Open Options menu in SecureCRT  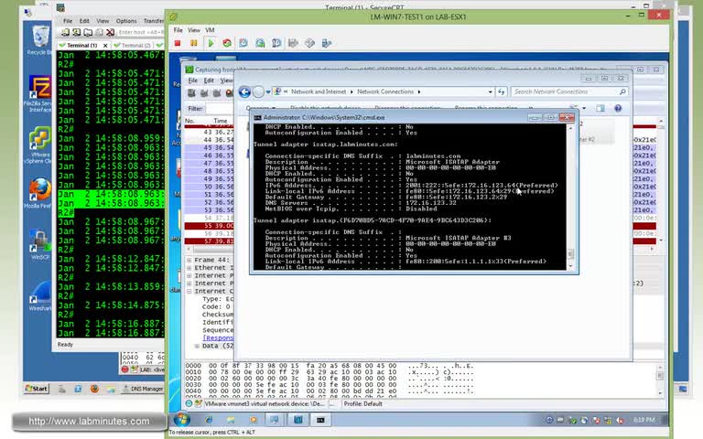126,21
